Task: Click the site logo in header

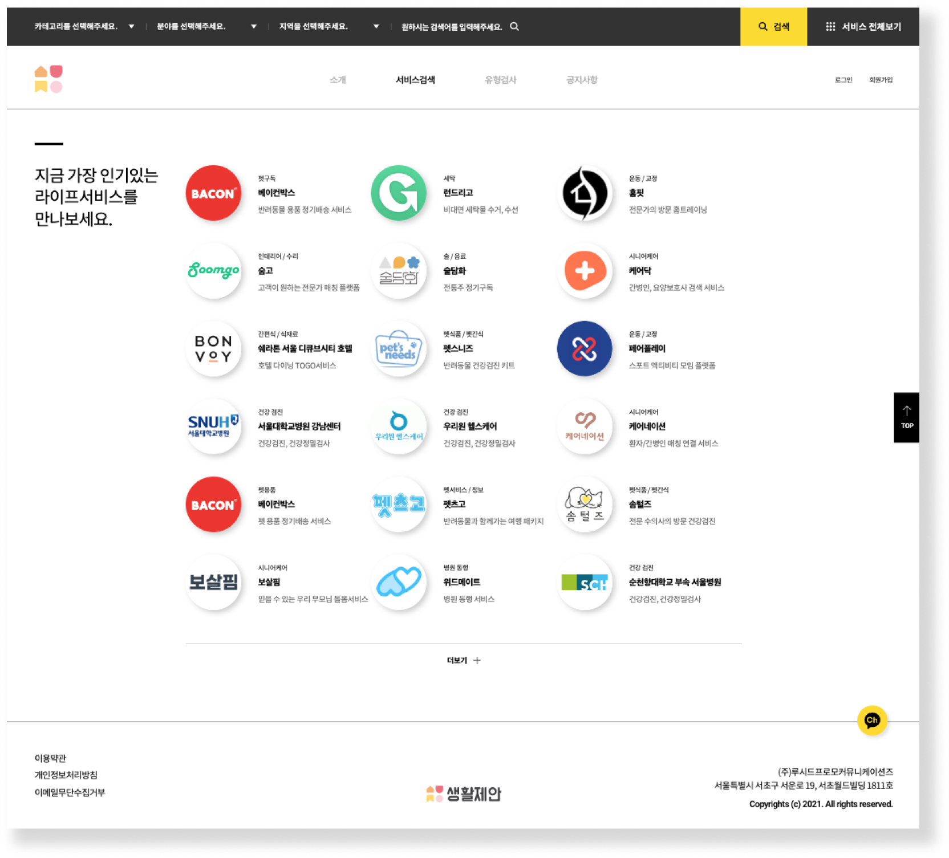Action: coord(48,79)
